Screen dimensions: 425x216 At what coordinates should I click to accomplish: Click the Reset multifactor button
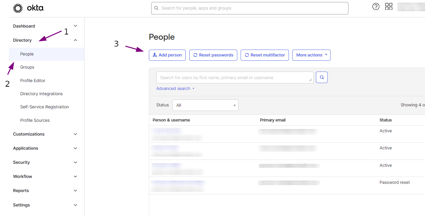265,55
